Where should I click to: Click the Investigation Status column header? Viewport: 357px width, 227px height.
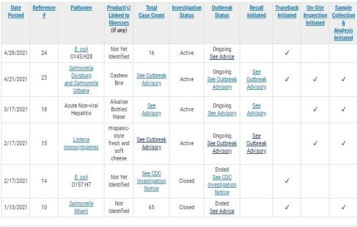point(186,12)
